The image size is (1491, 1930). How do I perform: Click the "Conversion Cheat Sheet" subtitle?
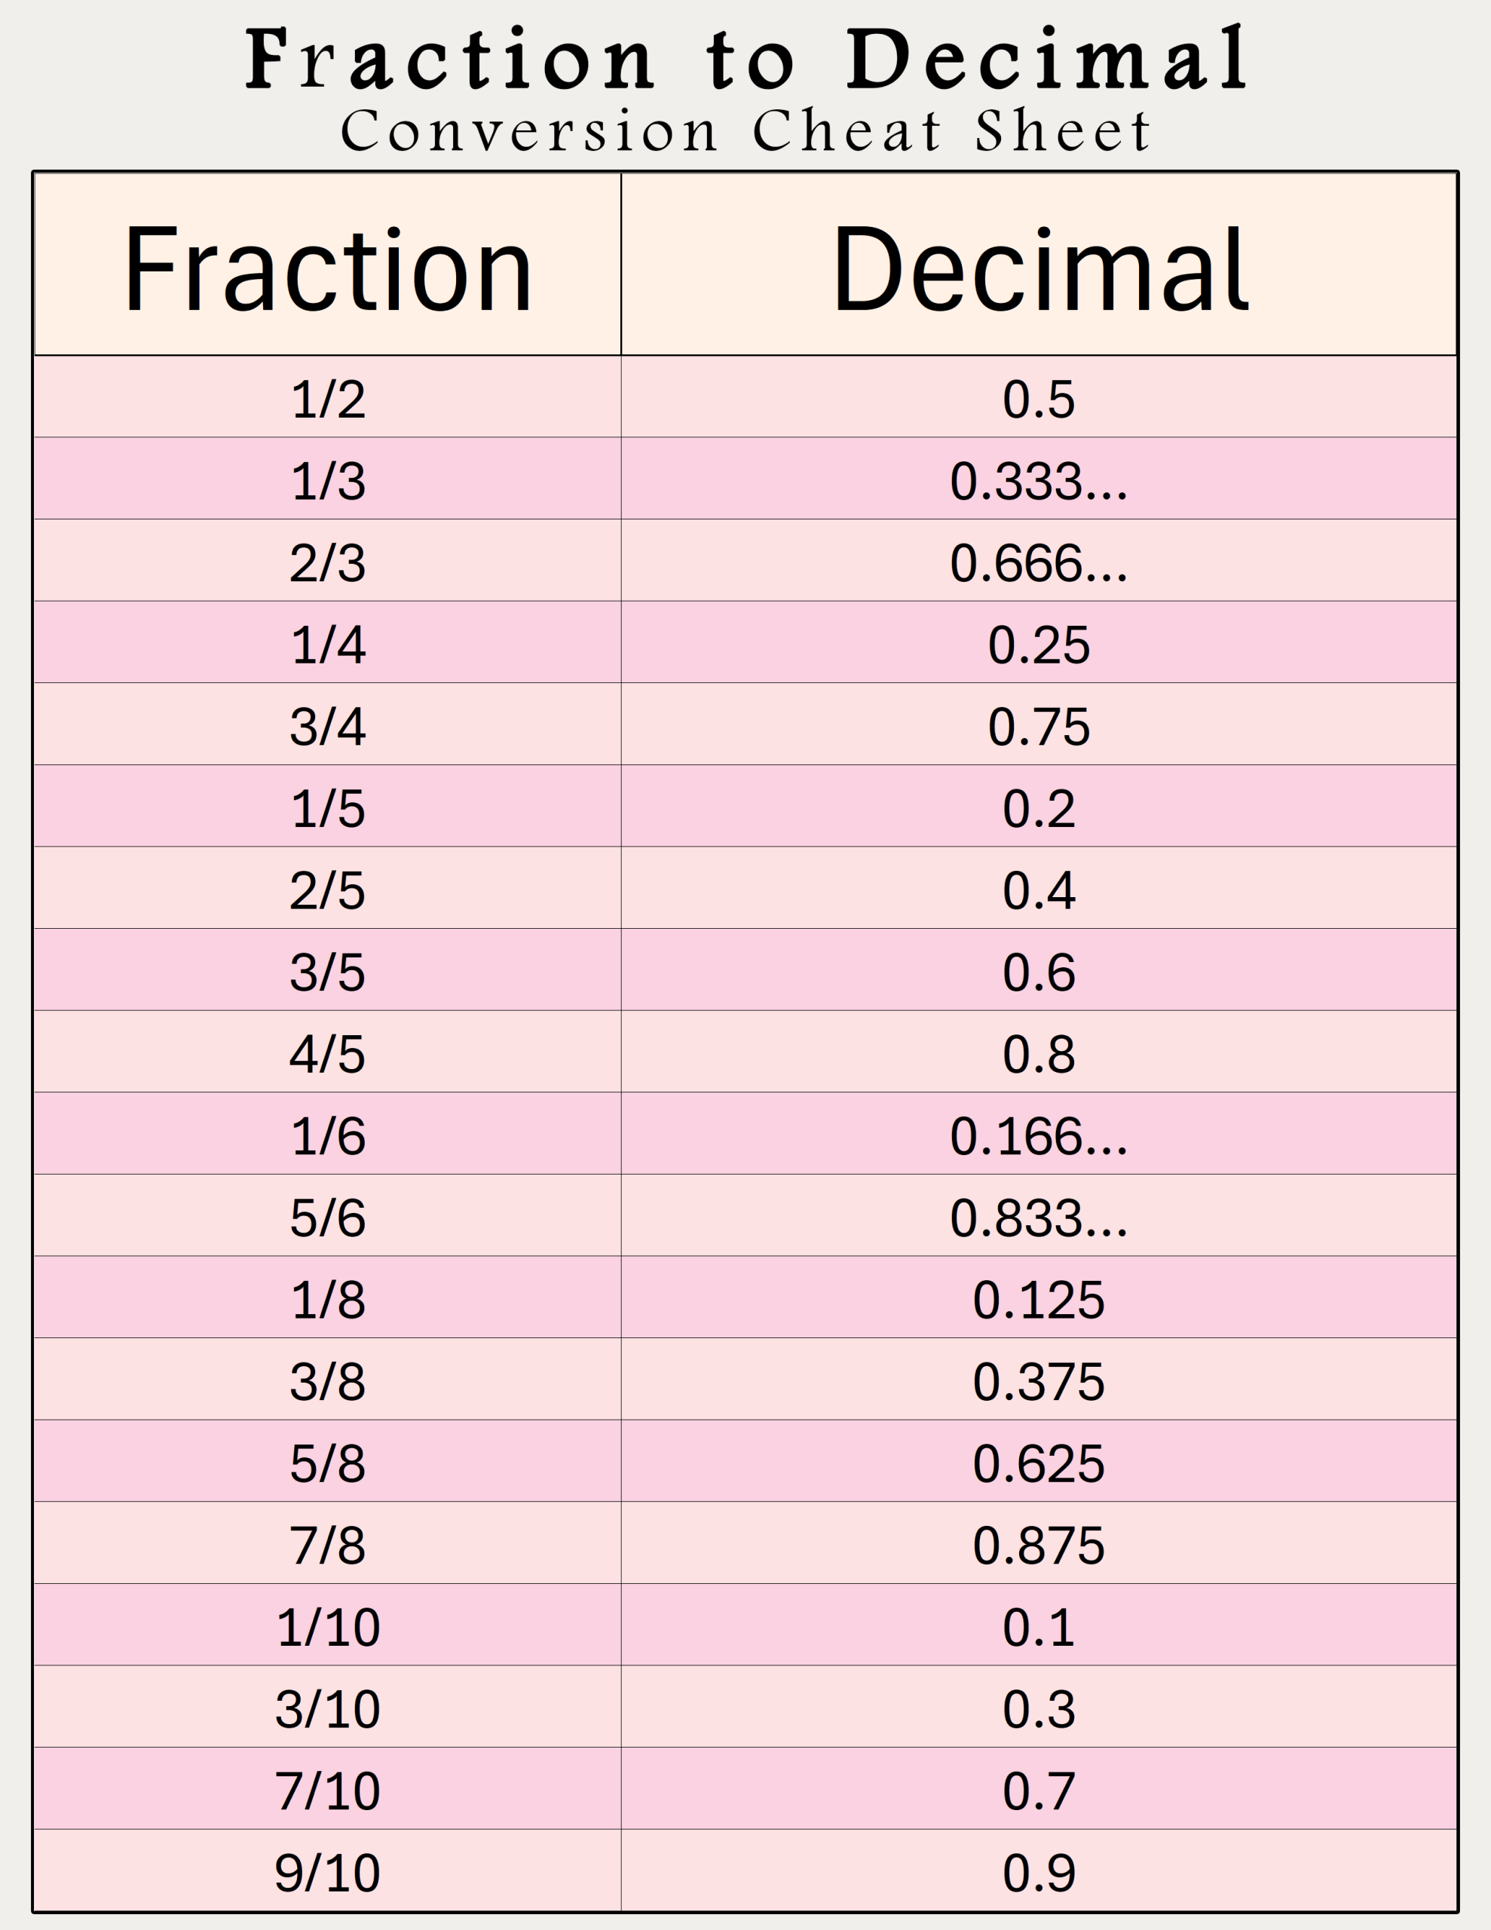click(745, 132)
